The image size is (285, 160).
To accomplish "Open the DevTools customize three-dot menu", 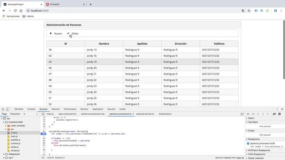I will coord(277,109).
